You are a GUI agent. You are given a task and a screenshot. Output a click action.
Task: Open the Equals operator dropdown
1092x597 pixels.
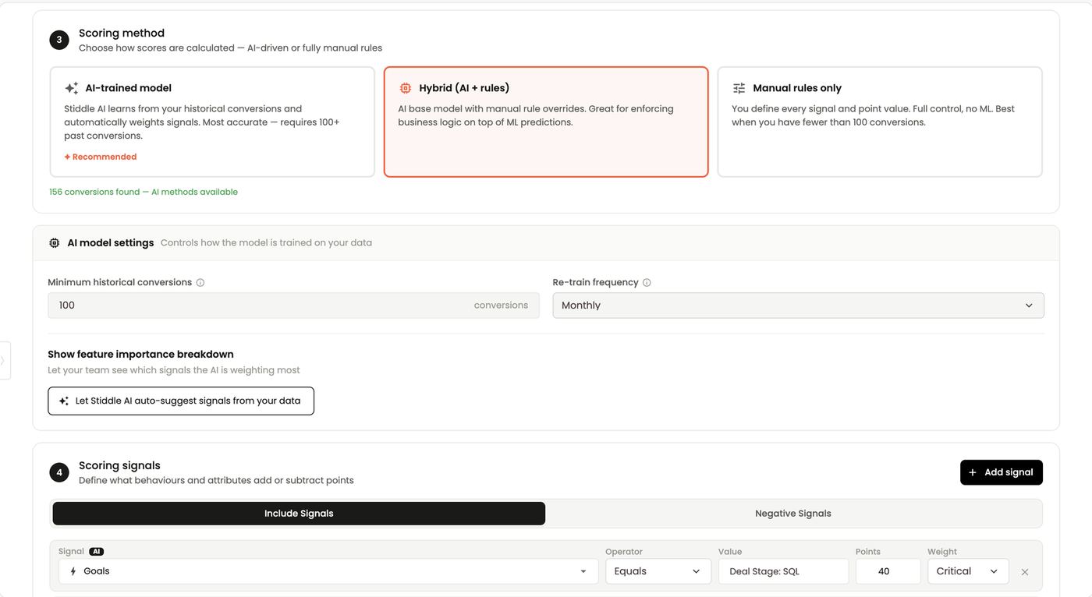[658, 571]
